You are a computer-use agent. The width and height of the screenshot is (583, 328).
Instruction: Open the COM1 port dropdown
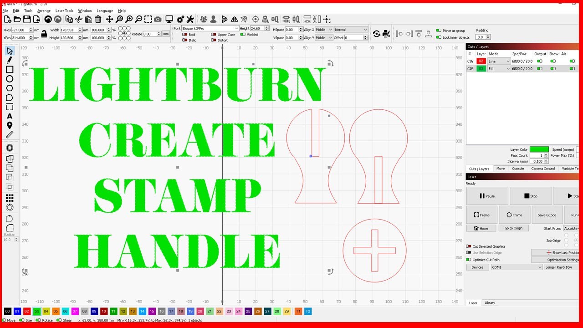tap(517, 267)
